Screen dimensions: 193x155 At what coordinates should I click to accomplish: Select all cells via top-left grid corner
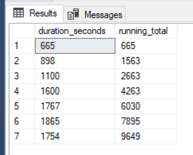point(22,31)
